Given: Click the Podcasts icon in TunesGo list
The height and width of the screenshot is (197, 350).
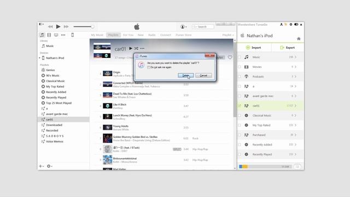Looking at the screenshot, I should [247, 77].
